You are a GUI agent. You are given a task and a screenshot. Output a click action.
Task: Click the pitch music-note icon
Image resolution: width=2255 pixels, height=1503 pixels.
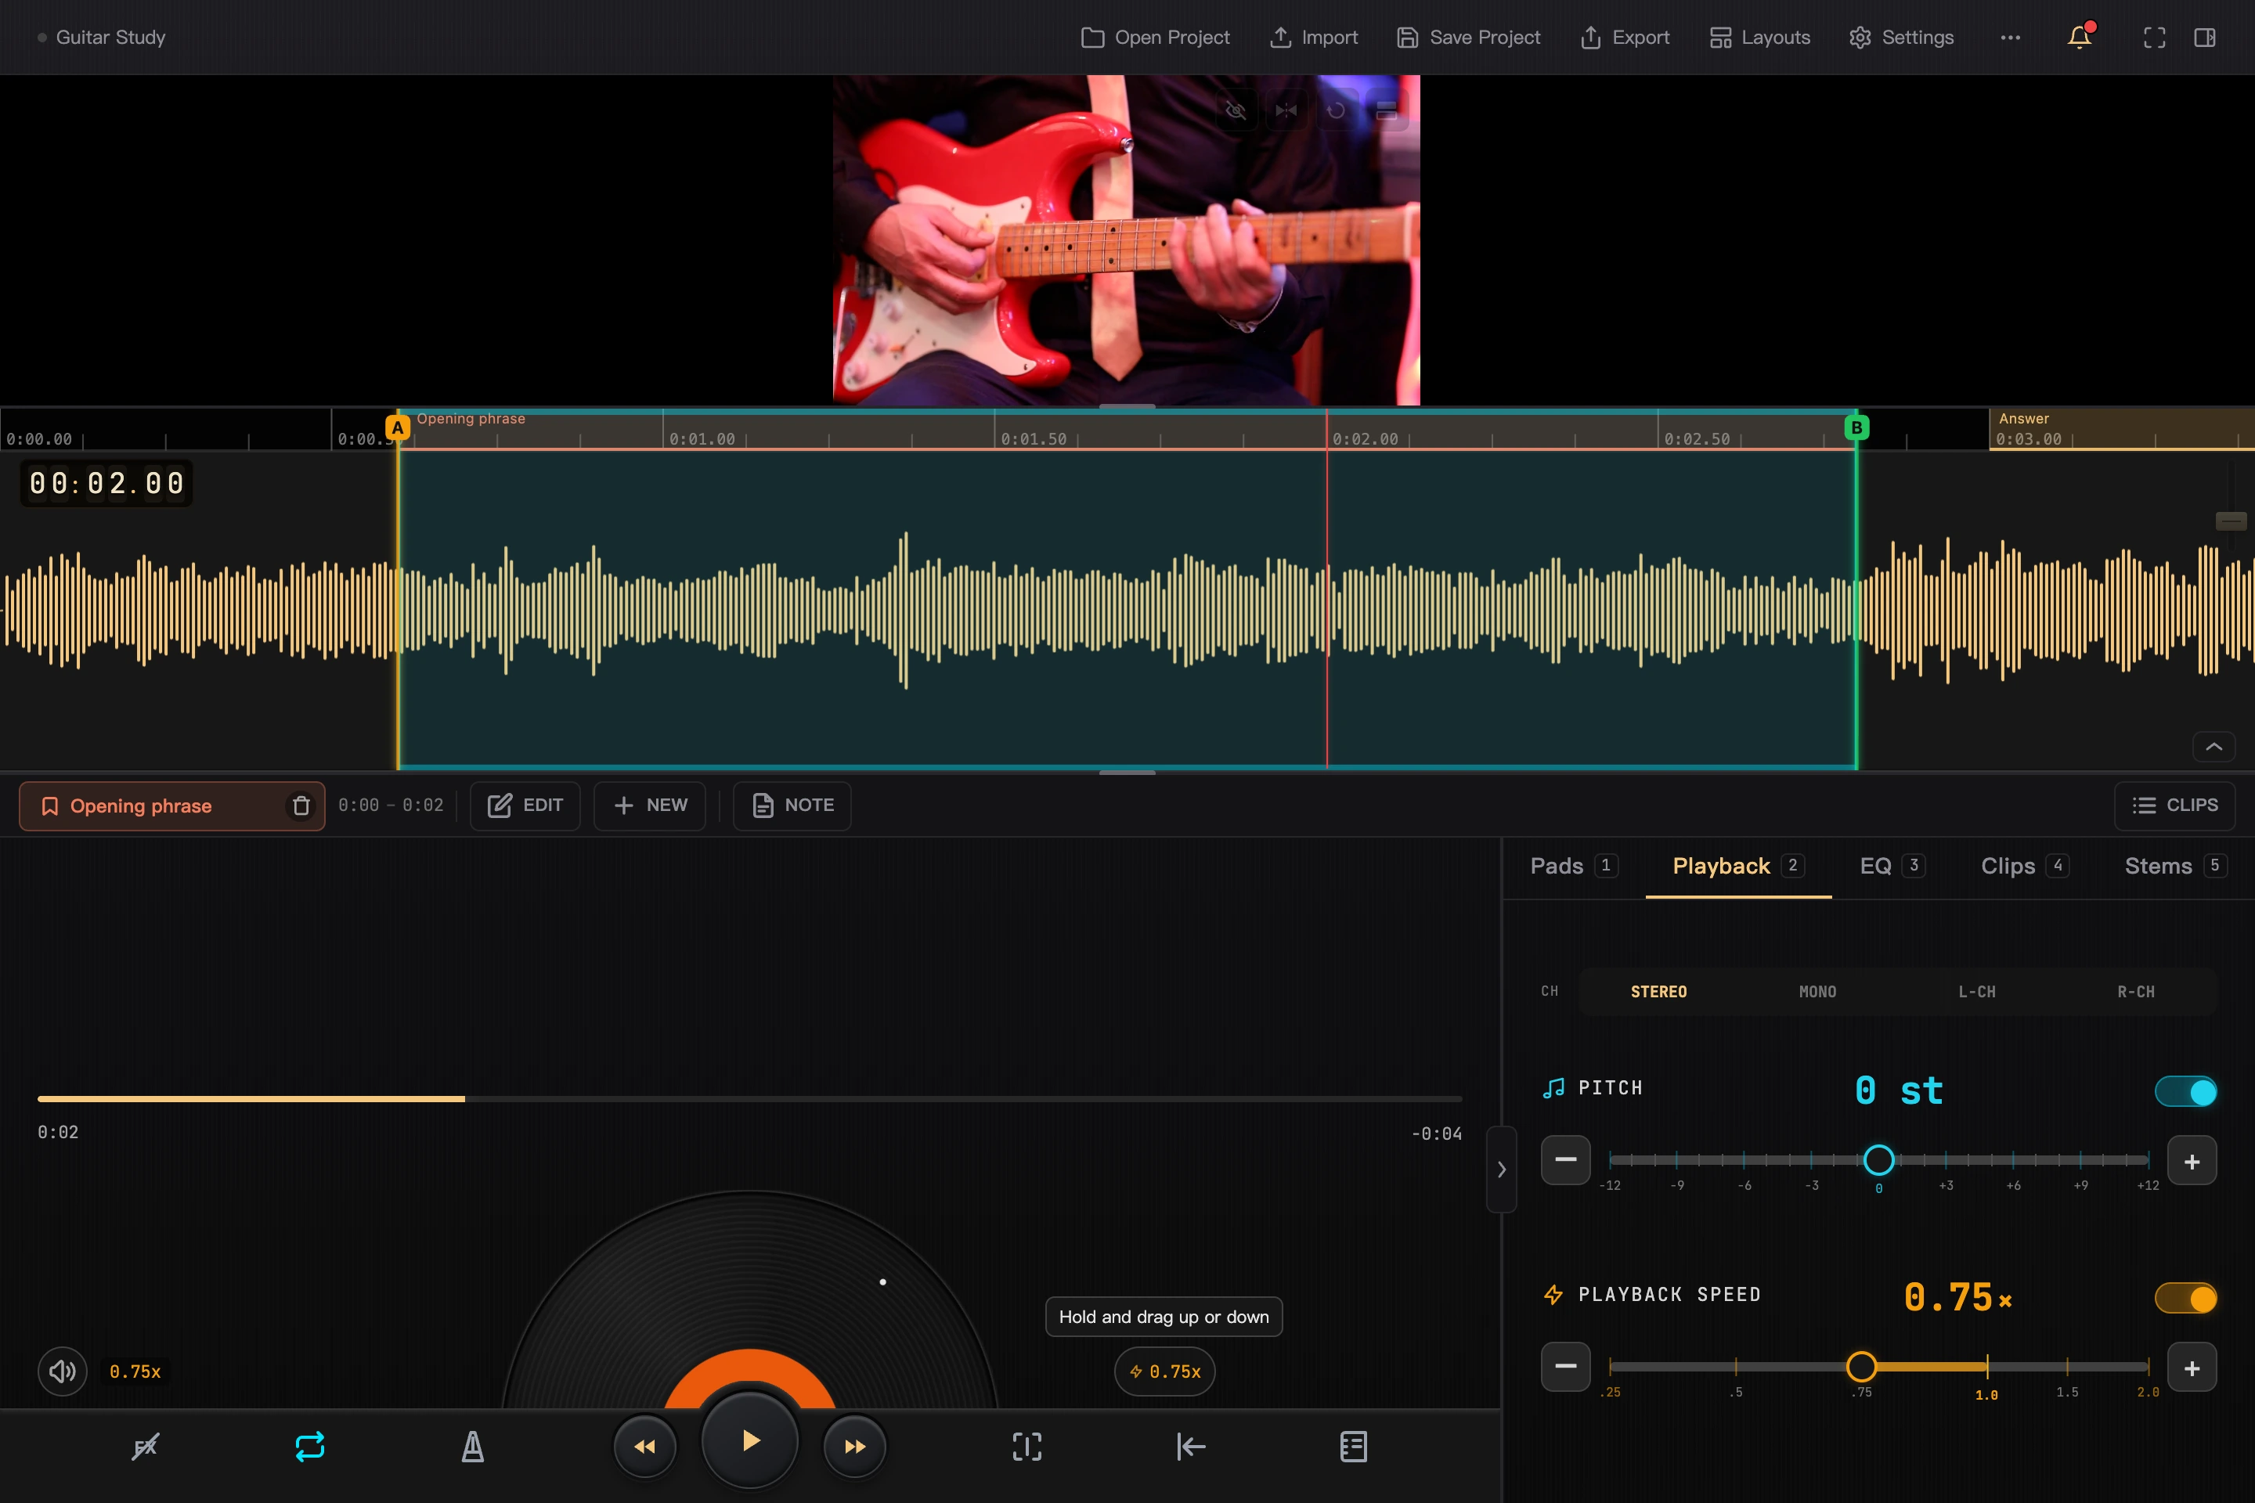point(1553,1088)
